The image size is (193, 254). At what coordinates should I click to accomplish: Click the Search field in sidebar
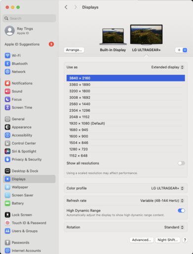point(29,18)
